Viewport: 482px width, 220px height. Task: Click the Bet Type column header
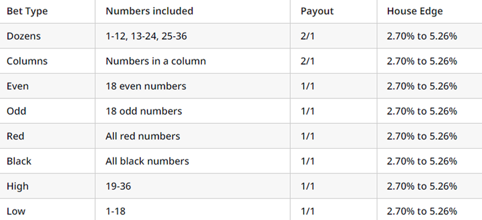point(27,11)
